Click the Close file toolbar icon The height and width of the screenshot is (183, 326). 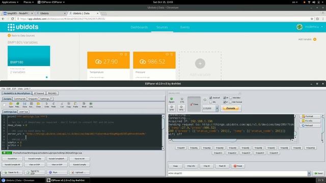38,105
